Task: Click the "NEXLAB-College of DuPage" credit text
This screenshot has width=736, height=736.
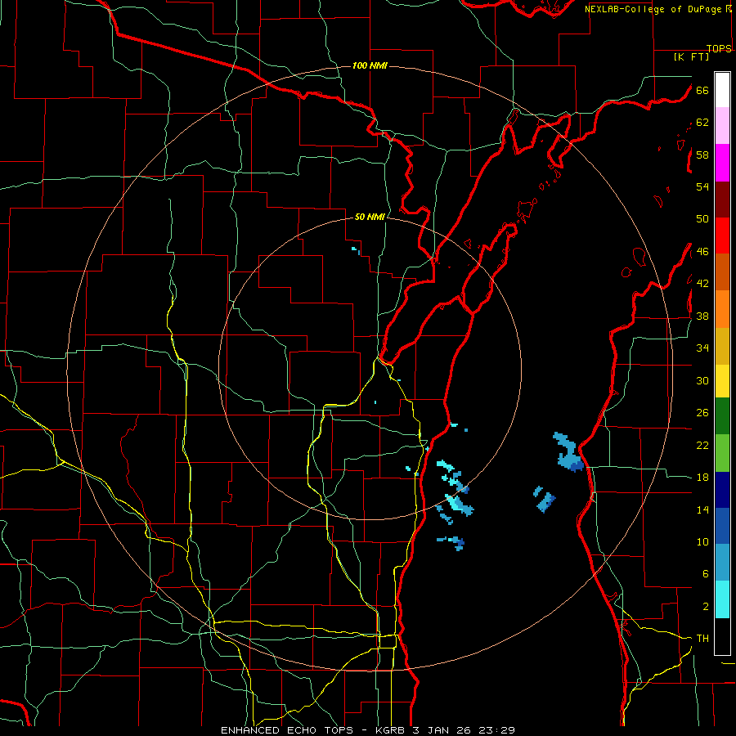Action: pos(653,9)
